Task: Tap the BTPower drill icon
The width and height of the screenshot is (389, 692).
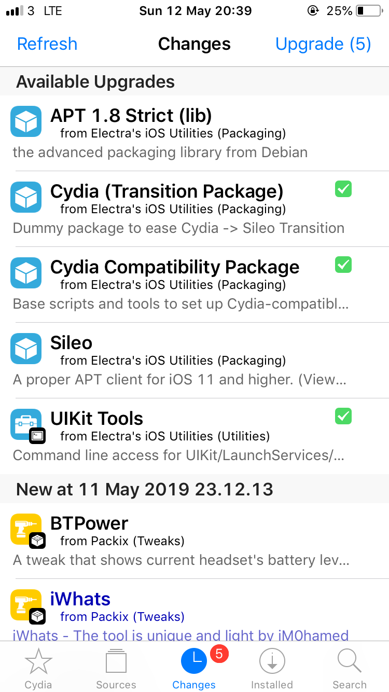Action: pos(26,529)
